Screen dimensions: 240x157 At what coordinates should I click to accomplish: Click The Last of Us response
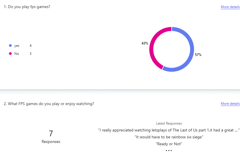(x=169, y=130)
